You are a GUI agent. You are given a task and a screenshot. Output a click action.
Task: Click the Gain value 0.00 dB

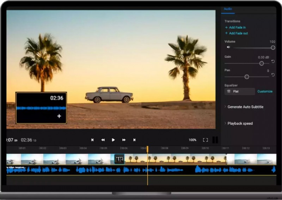pyautogui.click(x=263, y=57)
